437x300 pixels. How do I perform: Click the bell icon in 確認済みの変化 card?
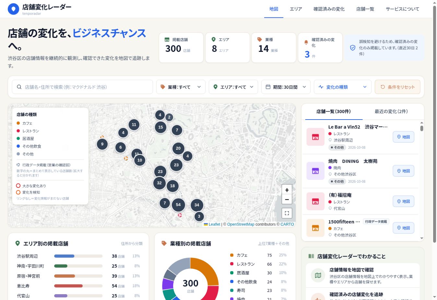[306, 42]
